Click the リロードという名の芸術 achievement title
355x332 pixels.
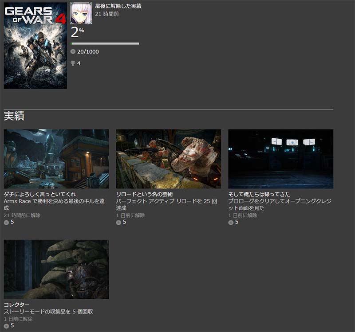pos(145,194)
